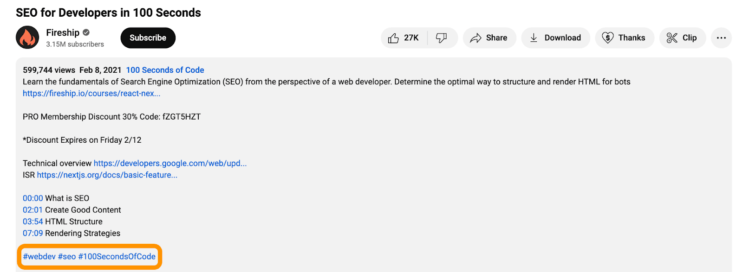Open the nextjs.org ISR docs link

[107, 175]
